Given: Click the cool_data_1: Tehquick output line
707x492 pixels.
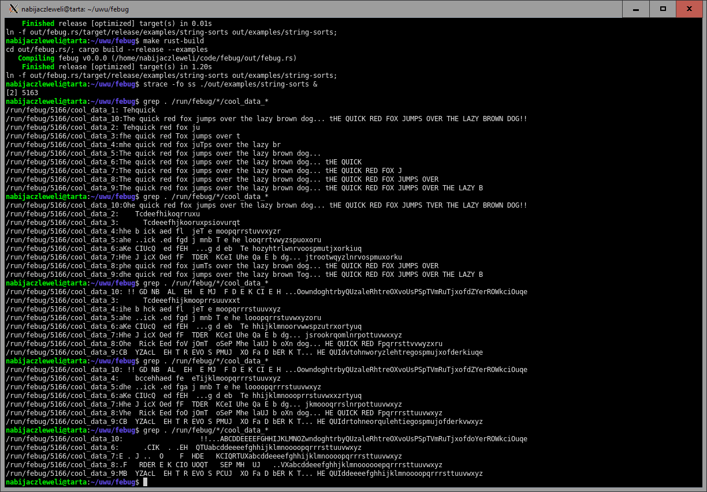Looking at the screenshot, I should coord(81,110).
